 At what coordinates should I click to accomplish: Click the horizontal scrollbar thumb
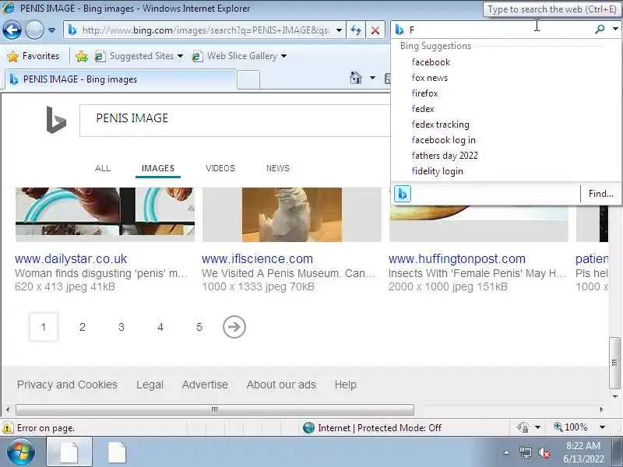pyautogui.click(x=215, y=409)
